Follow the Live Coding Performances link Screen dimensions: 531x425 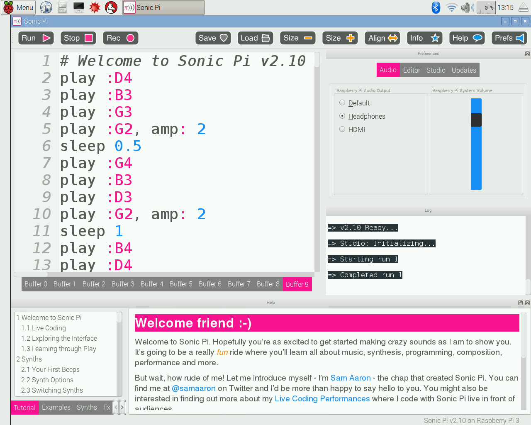322,398
